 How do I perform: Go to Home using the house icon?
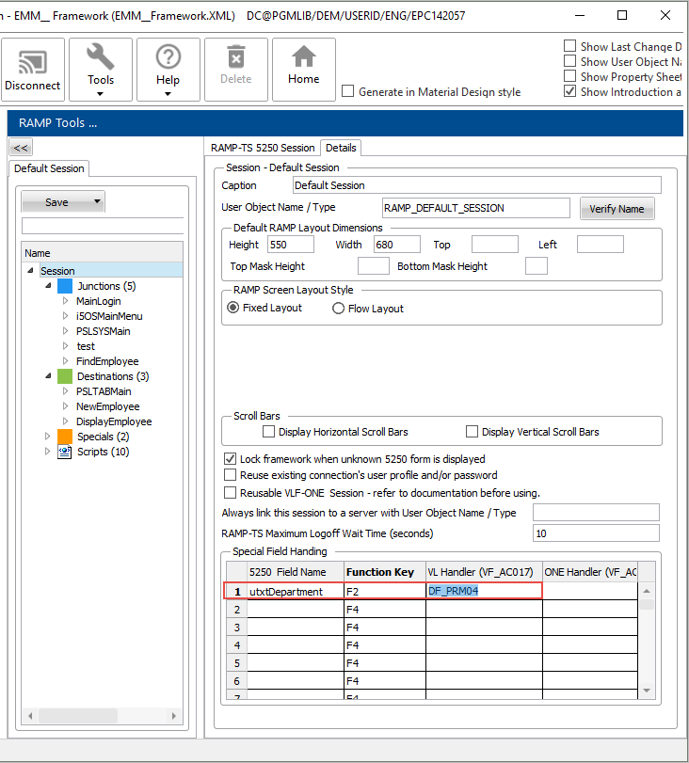303,68
